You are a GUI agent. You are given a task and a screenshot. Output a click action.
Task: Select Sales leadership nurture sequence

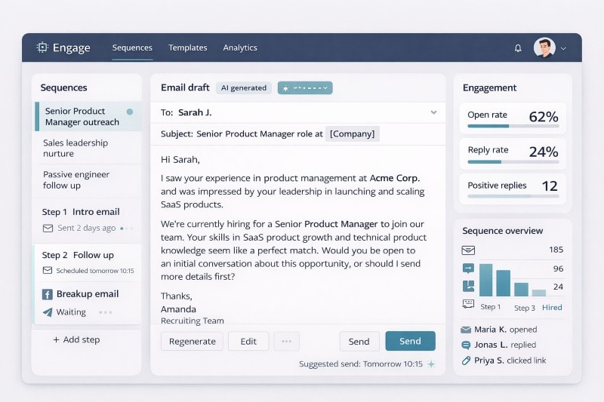(88, 148)
